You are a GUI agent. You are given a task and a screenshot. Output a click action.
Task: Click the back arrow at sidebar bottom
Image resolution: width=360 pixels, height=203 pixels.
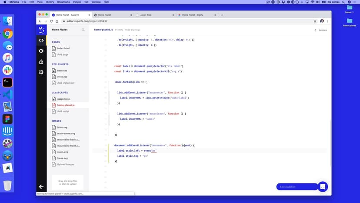(41, 186)
